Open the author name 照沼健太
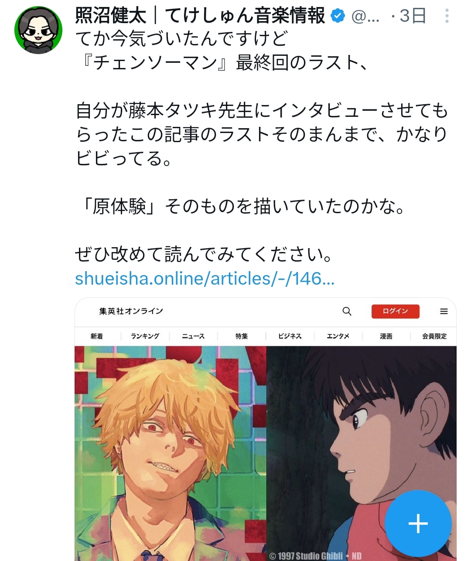This screenshot has width=471, height=561. coord(111,16)
